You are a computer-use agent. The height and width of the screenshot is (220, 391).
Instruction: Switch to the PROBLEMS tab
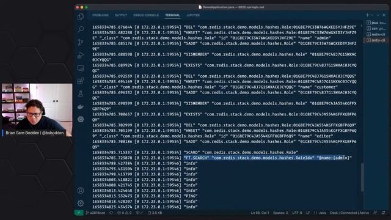[x=100, y=15]
